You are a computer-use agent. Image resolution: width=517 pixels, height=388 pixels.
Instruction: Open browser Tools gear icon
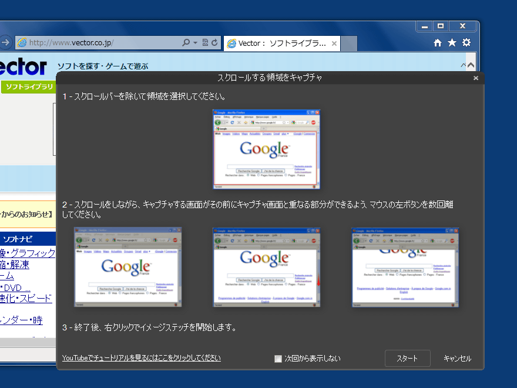point(466,42)
